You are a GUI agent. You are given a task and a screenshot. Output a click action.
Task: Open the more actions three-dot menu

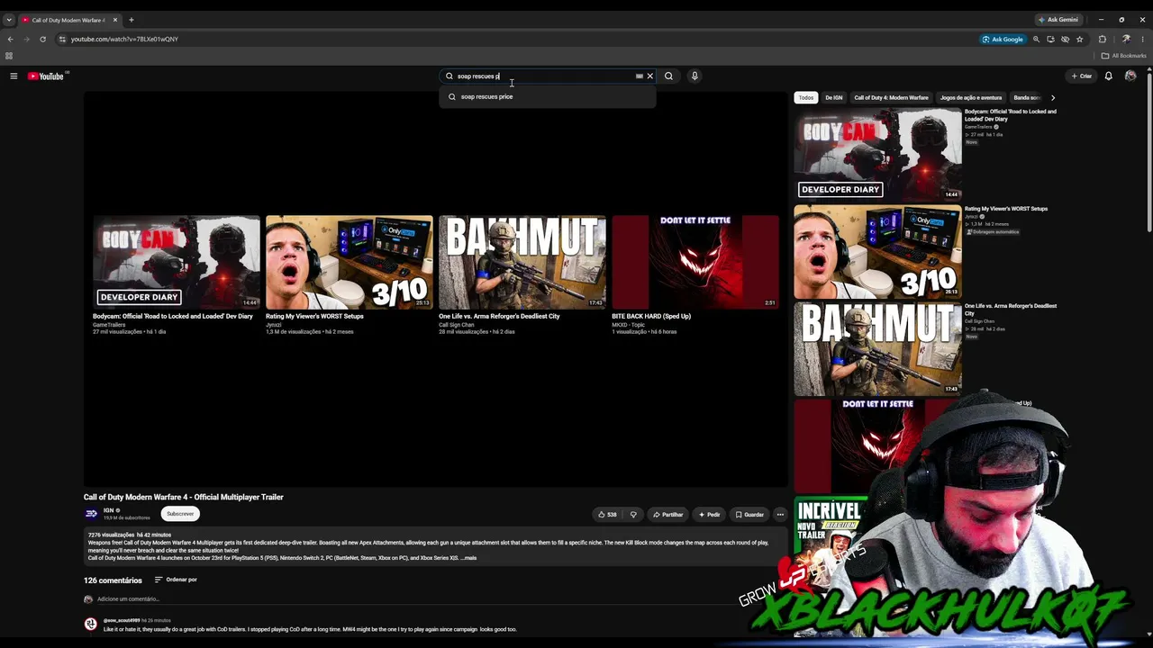point(780,515)
